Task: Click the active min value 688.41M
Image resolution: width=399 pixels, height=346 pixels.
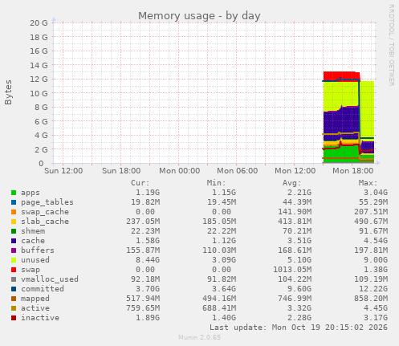Action: pyautogui.click(x=219, y=308)
